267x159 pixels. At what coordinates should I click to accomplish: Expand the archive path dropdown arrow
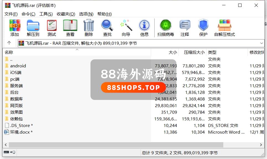262,43
